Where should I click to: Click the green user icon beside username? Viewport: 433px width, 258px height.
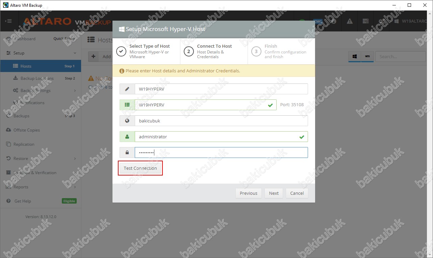127,137
